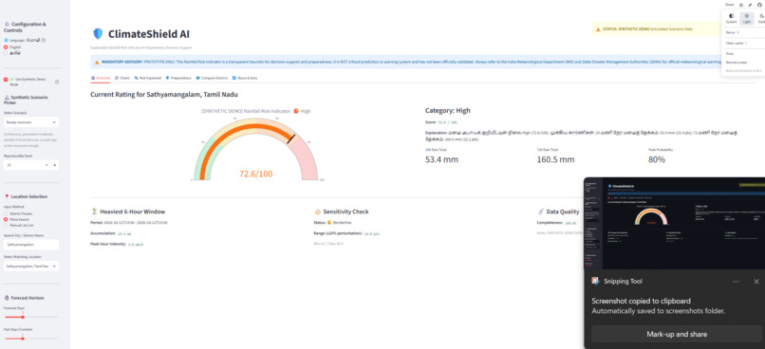Click the 53.4 mm 24h rain total

pos(441,159)
